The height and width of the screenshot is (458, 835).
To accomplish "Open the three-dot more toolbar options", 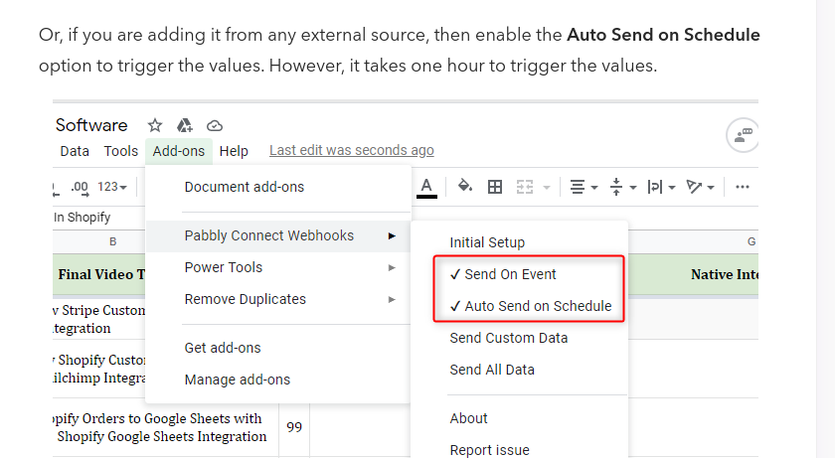I will tap(743, 187).
